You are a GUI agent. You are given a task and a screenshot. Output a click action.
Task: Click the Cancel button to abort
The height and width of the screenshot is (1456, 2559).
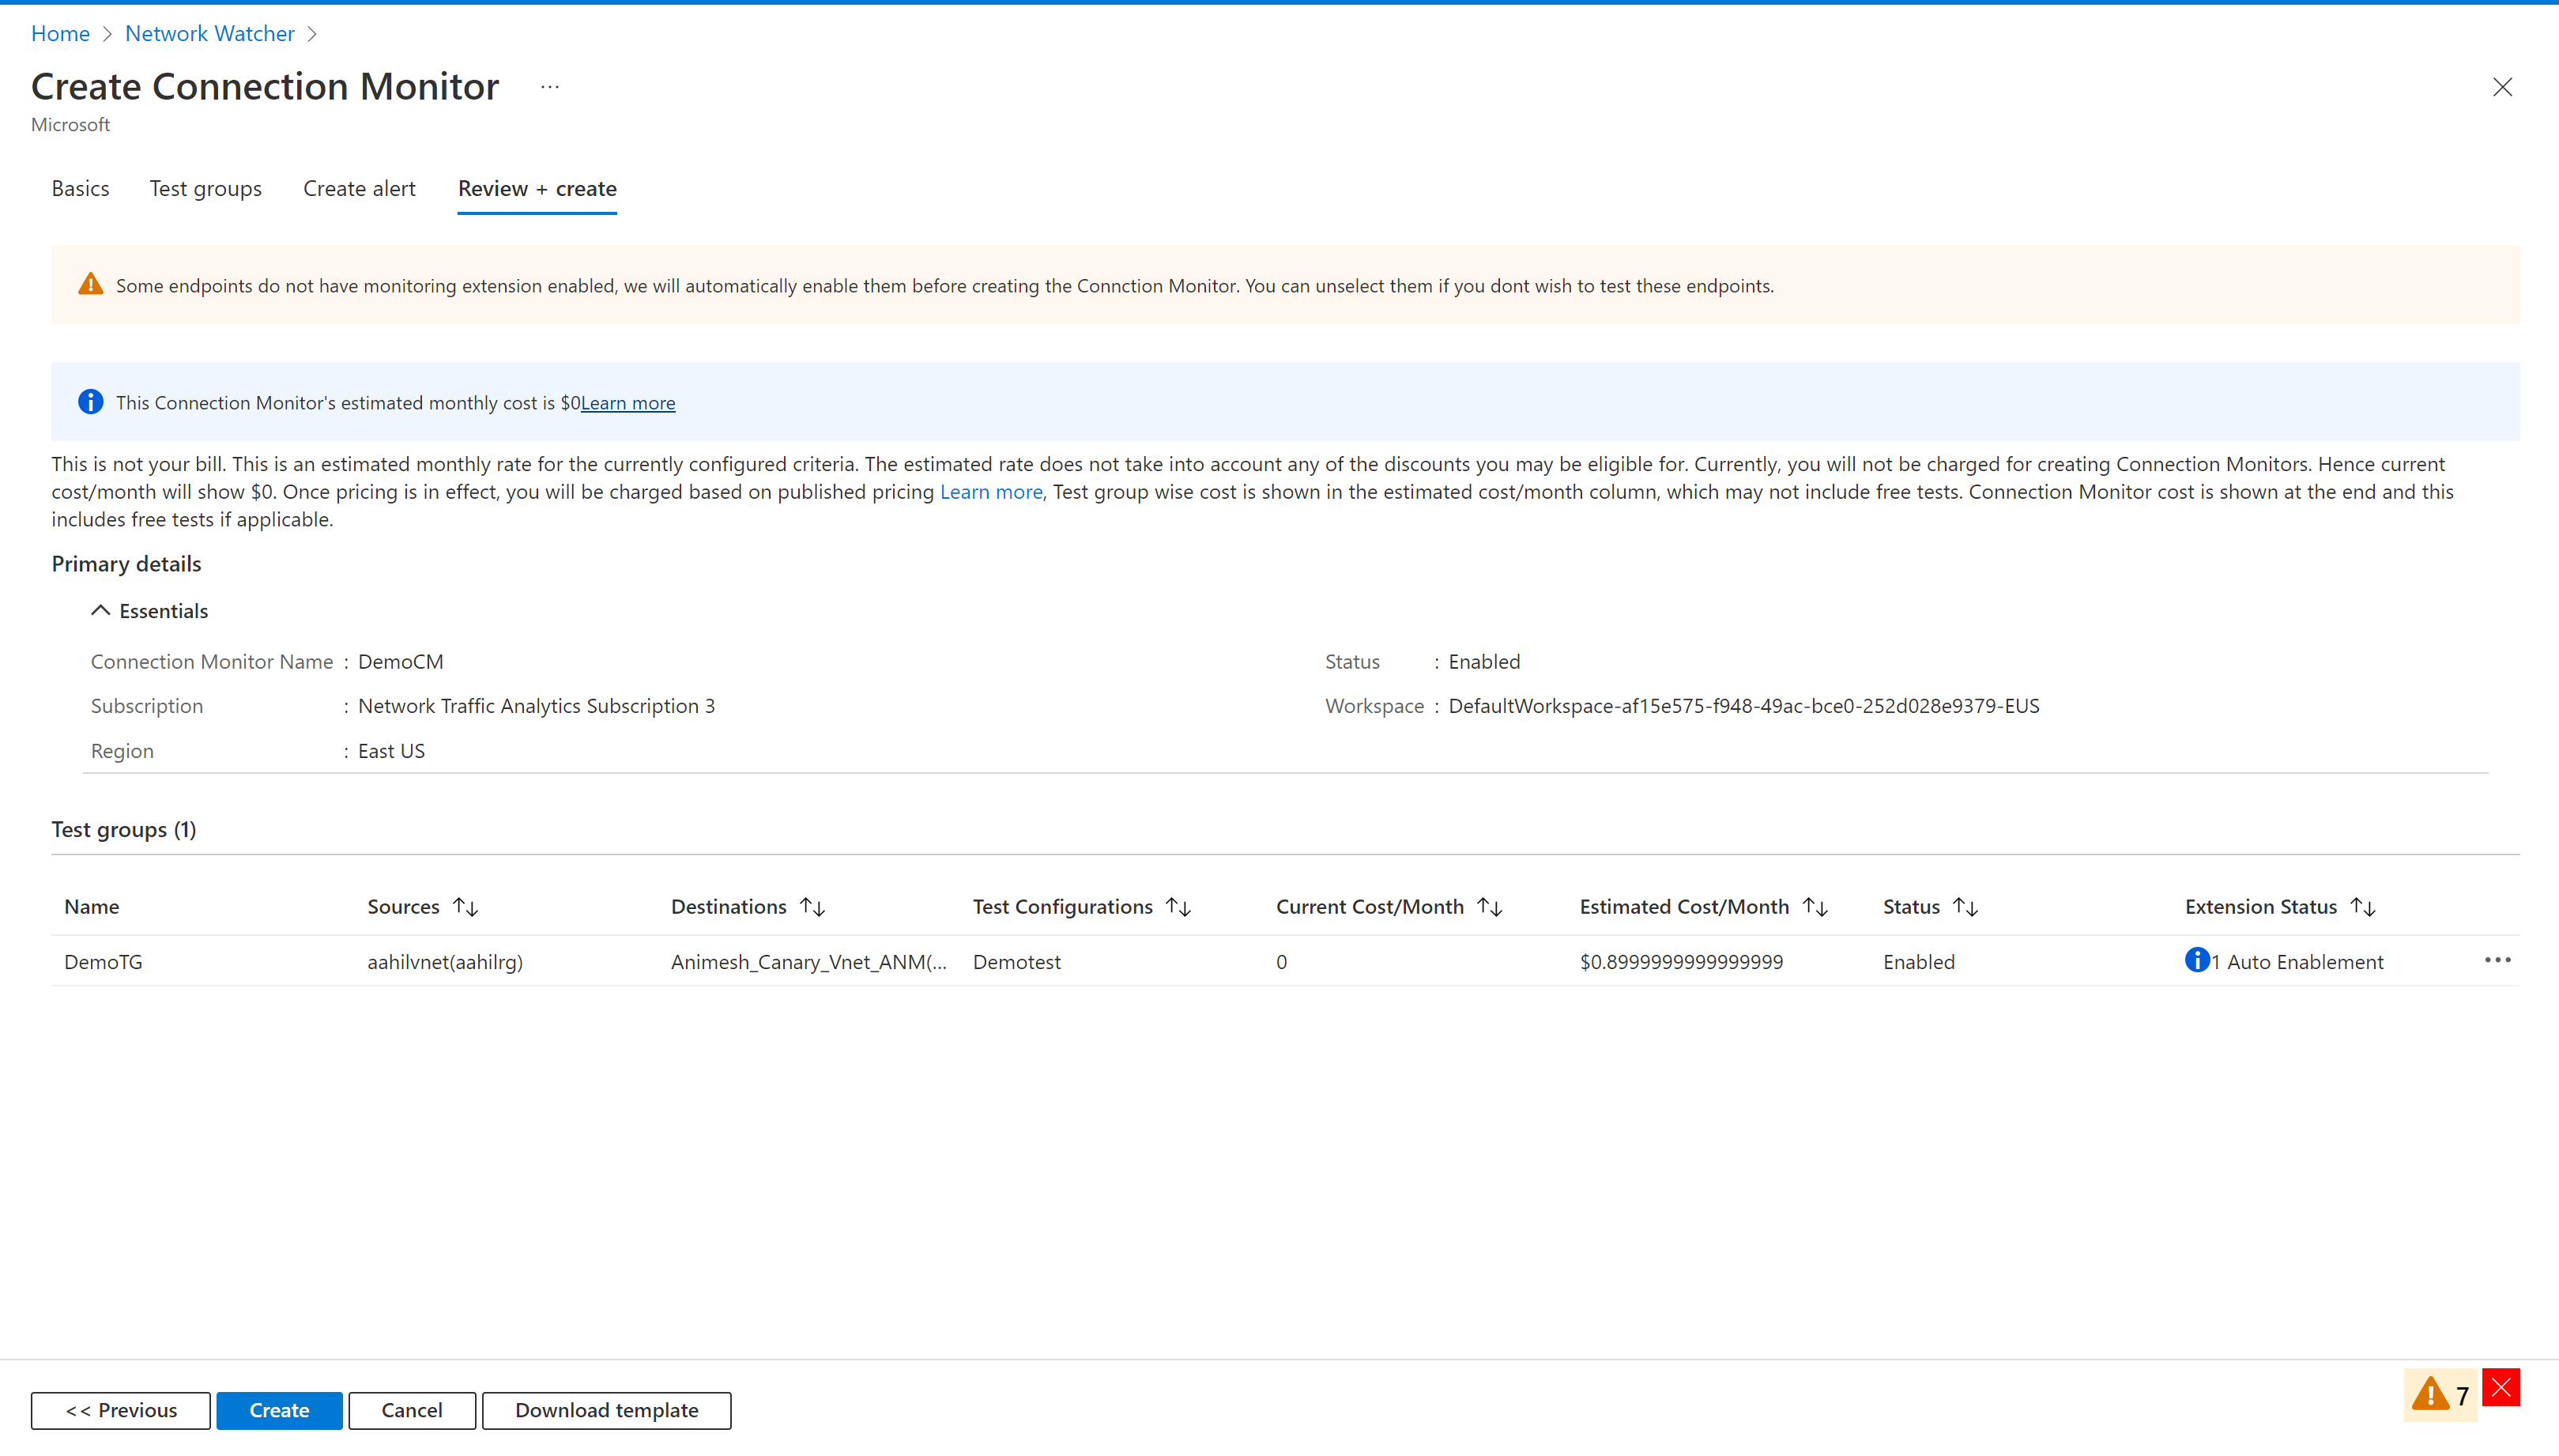tap(411, 1409)
